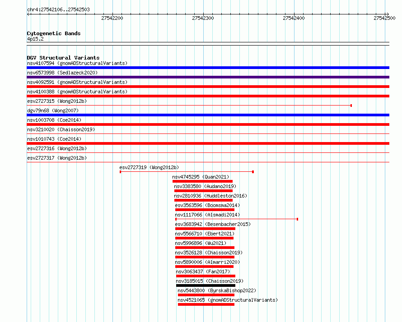Screen dimensions: 402x322
Task: Open variant esv3683942 (Besenbacher2015)
Action: tap(213, 224)
